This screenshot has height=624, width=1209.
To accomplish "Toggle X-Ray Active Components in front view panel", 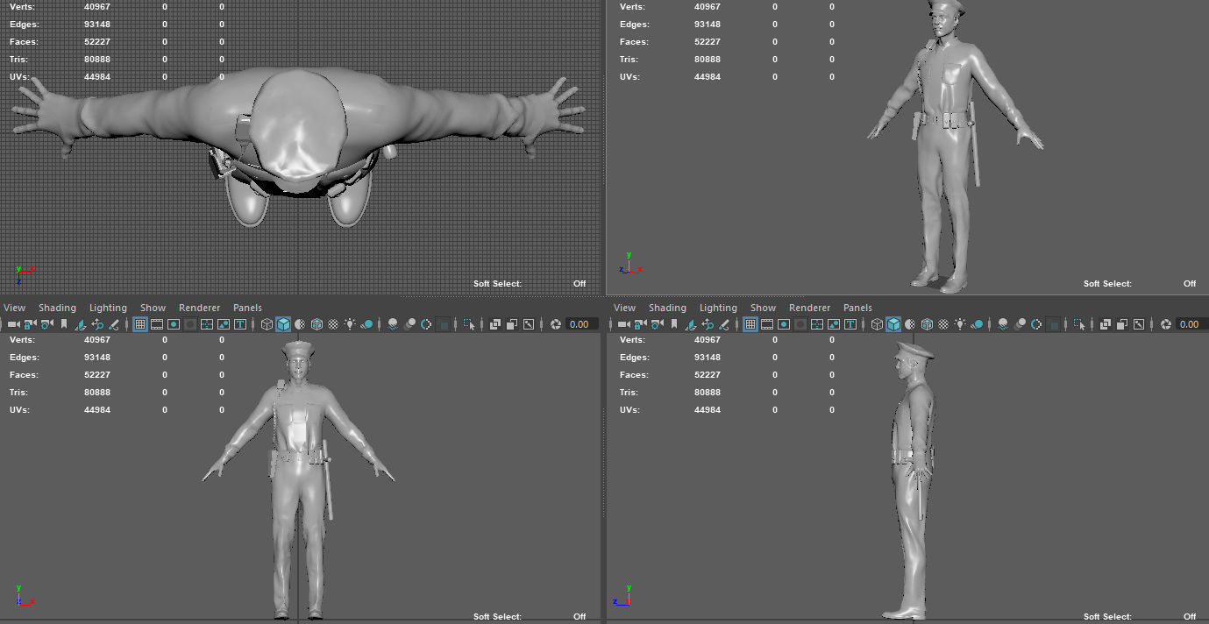I will pyautogui.click(x=511, y=324).
